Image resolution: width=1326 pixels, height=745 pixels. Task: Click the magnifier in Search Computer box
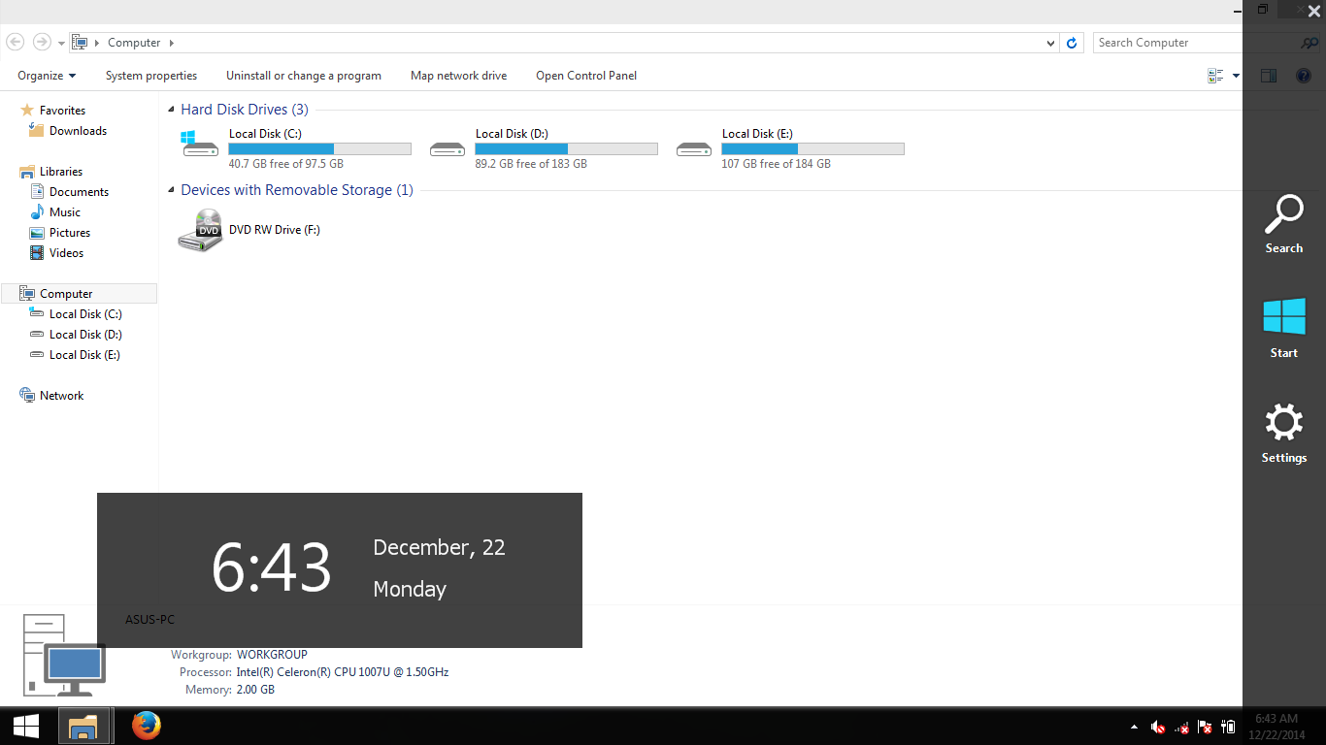click(x=1309, y=43)
